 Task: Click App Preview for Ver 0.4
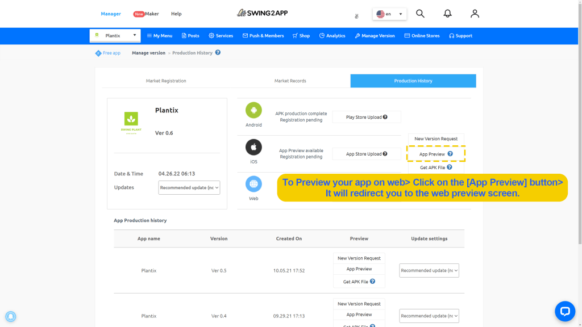pyautogui.click(x=359, y=315)
